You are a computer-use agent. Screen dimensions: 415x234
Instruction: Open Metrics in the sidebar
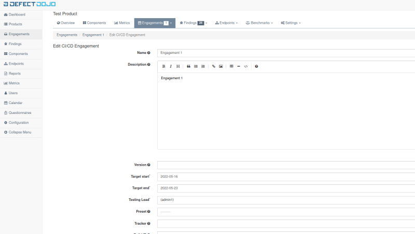(21, 83)
